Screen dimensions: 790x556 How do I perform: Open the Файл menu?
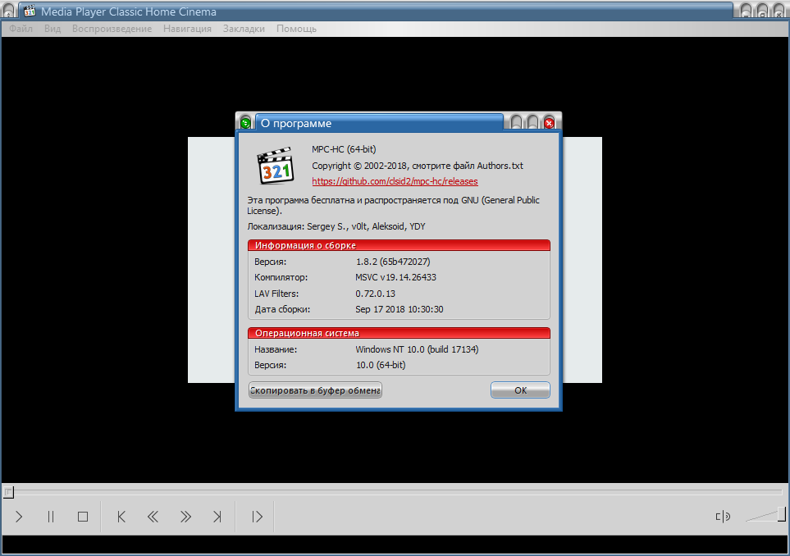[x=21, y=29]
